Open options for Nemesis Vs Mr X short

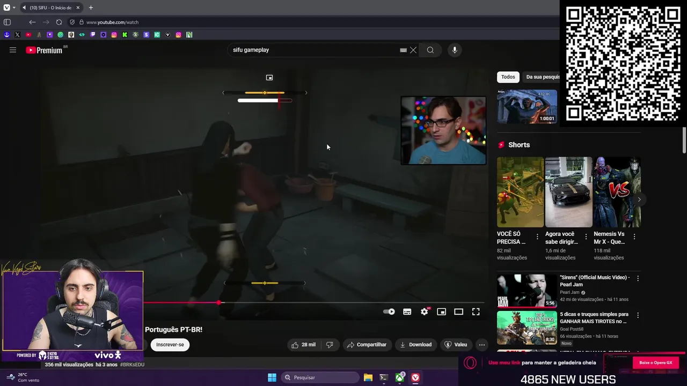coord(634,236)
